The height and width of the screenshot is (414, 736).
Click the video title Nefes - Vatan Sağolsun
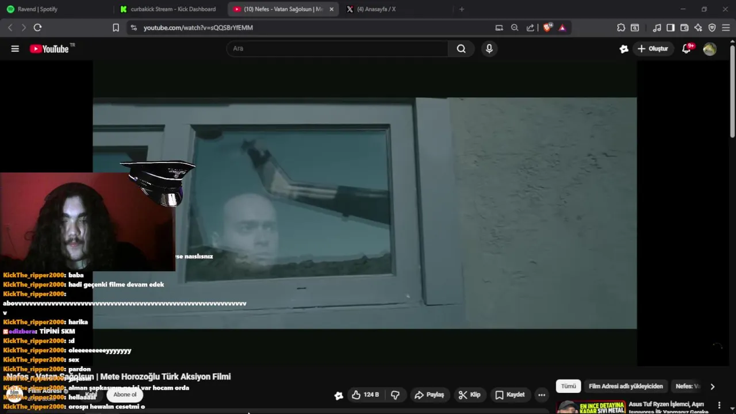point(118,377)
